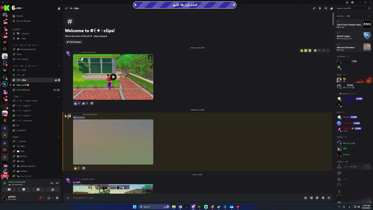Click the Windows taskbar Search box
This screenshot has height=210, width=373.
pyautogui.click(x=154, y=207)
